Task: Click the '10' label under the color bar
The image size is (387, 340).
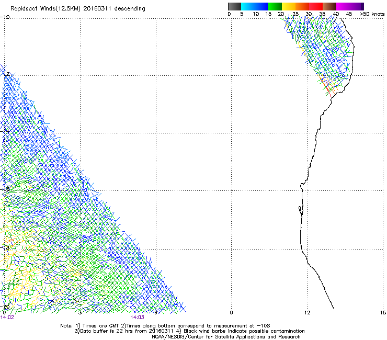Action: (x=256, y=14)
